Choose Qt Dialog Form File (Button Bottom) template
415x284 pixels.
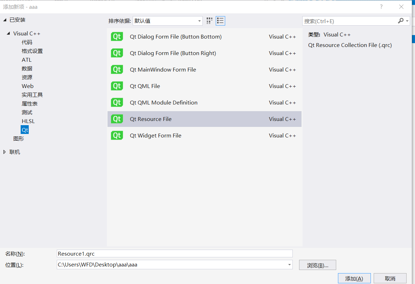point(204,36)
